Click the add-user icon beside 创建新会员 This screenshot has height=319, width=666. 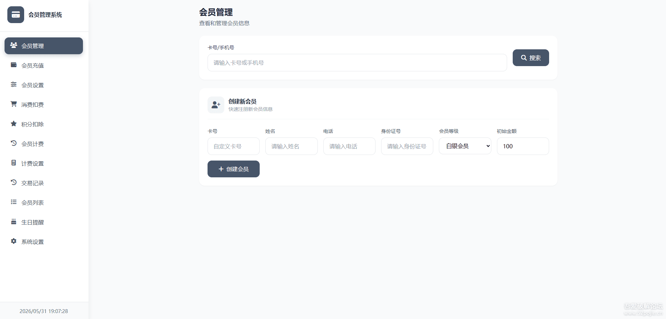(216, 105)
